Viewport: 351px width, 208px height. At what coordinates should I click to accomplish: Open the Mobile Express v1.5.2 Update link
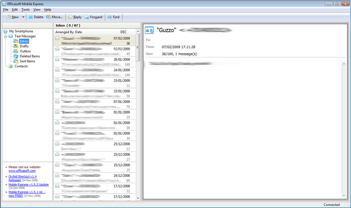coord(28,185)
